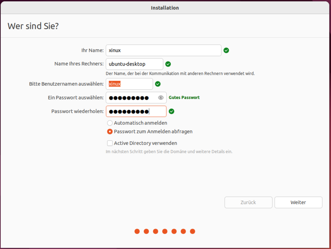
Task: Click the eye icon to reveal password
Action: (x=161, y=98)
